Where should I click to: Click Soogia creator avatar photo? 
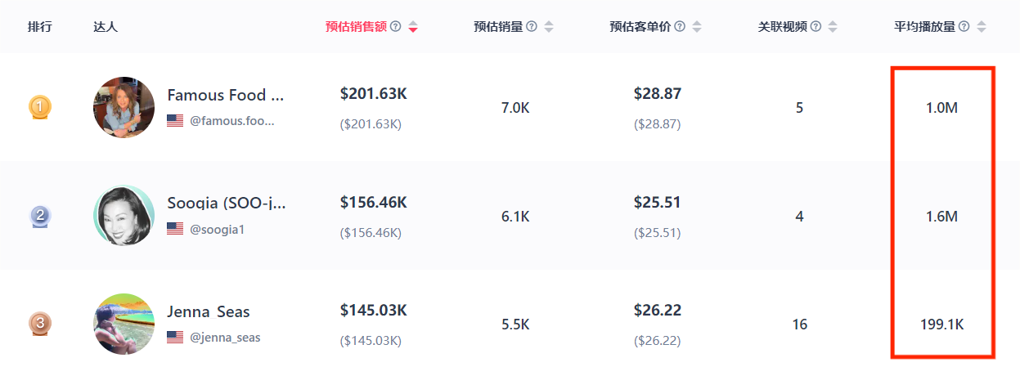click(124, 216)
